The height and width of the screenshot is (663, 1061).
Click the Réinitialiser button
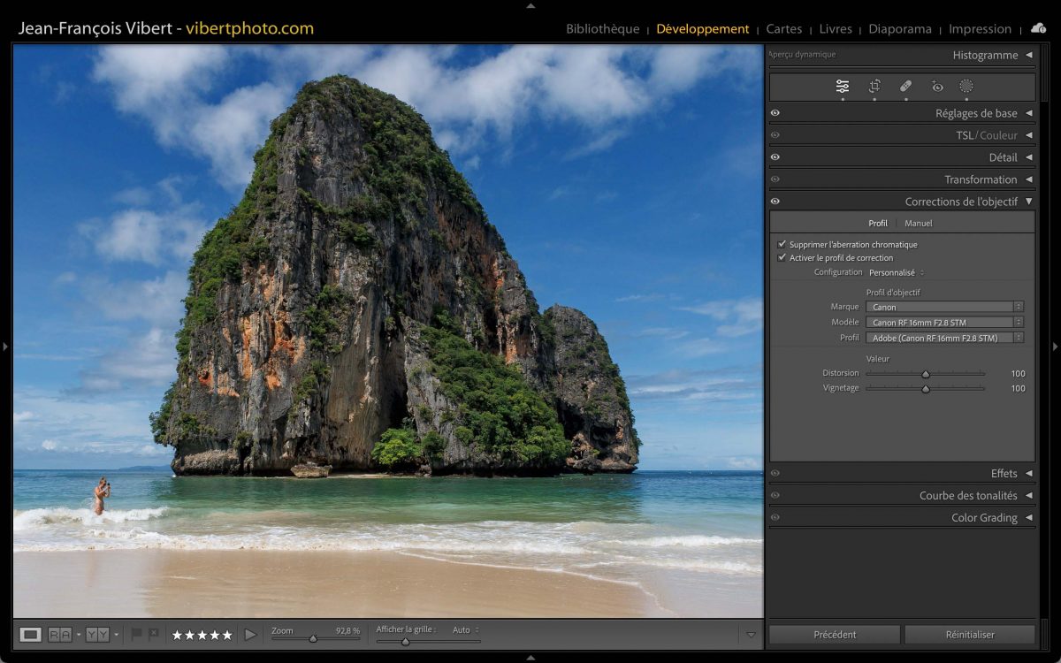(x=969, y=635)
